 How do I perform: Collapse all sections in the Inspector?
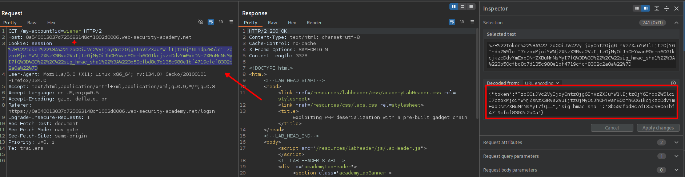[x=666, y=8]
